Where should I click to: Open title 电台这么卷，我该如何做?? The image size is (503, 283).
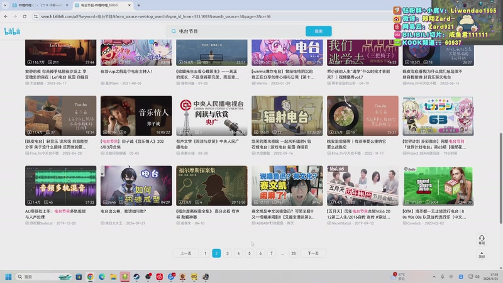coord(123,211)
